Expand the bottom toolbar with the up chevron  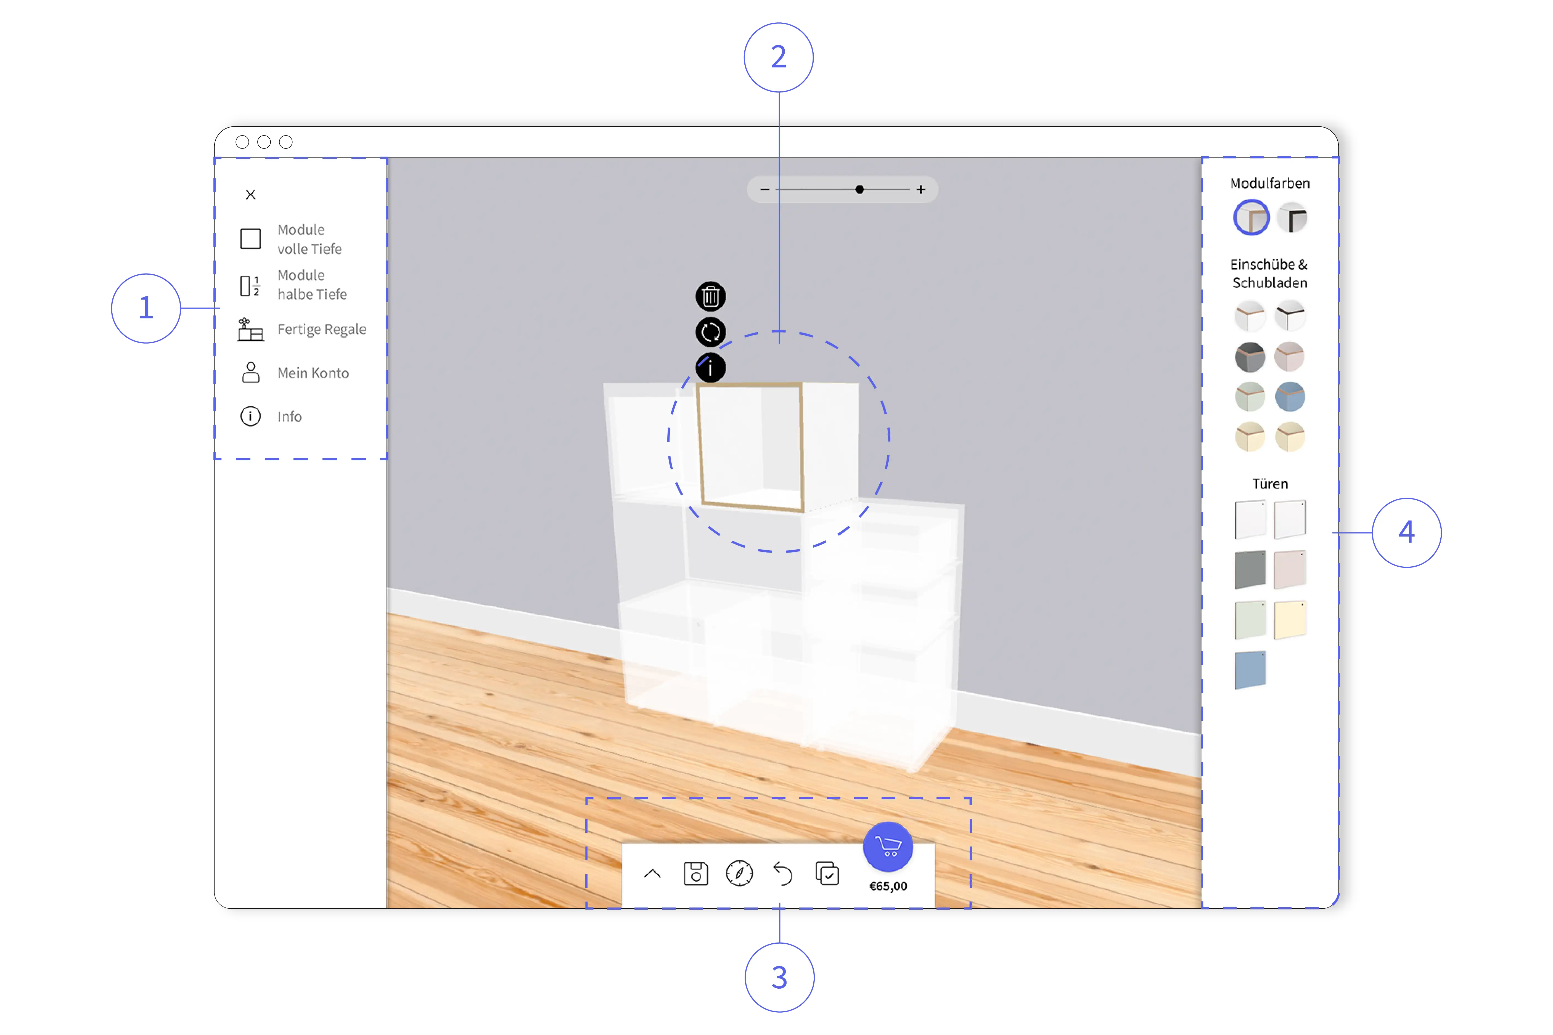pos(652,874)
